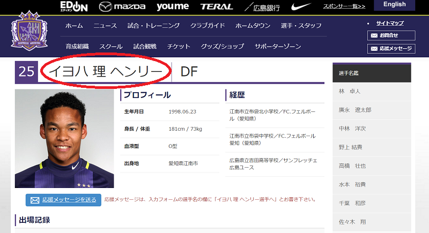Screen dimensions: 429x233
Task: Open the TERAL sponsor logo
Action: (x=217, y=6)
